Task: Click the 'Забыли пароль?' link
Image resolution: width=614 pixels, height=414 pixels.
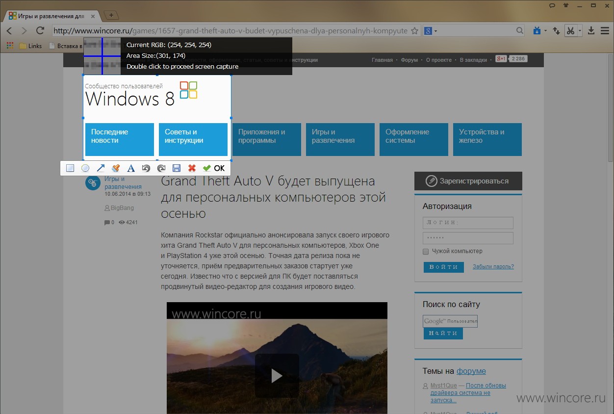Action: (493, 267)
